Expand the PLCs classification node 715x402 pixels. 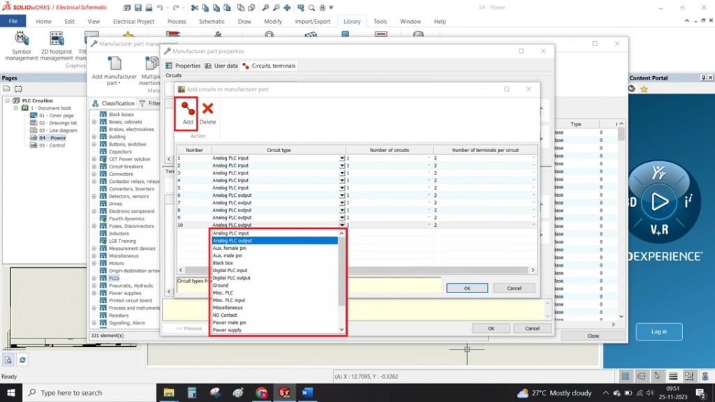click(94, 278)
